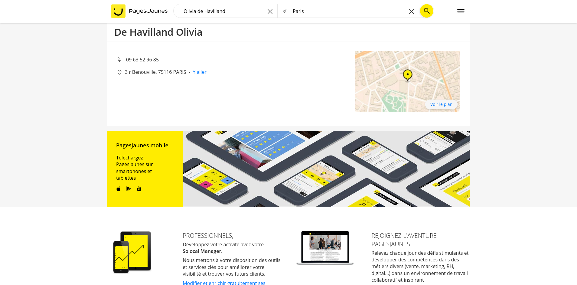Clear the Paris location field
This screenshot has height=285, width=577.
(x=412, y=11)
